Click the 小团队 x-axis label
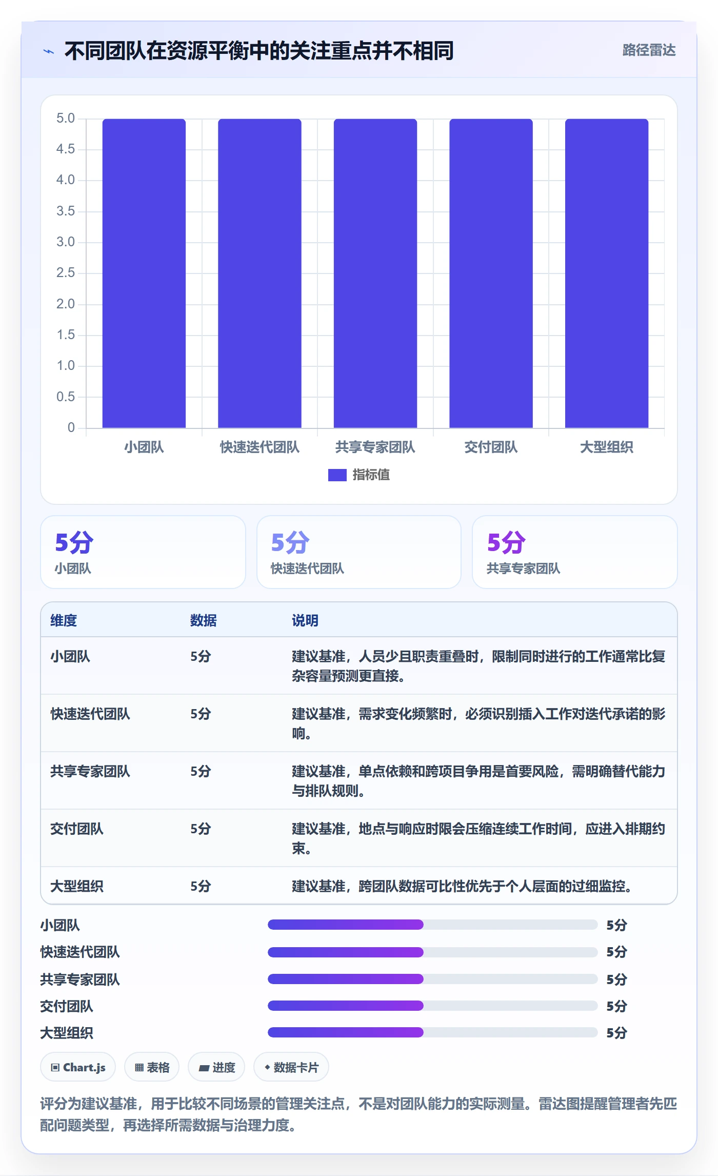This screenshot has height=1176, width=718. point(144,447)
